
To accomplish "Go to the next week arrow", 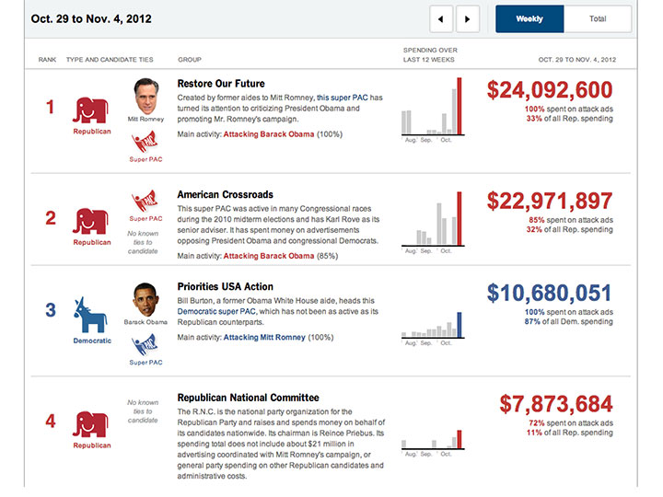I will [468, 19].
